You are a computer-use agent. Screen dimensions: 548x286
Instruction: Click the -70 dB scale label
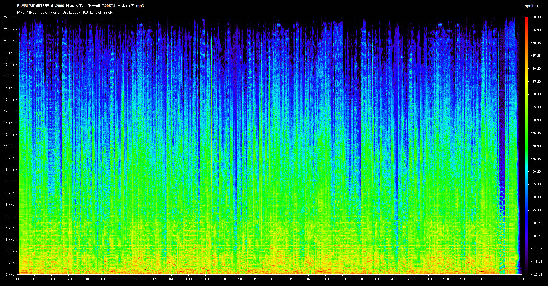click(x=535, y=146)
